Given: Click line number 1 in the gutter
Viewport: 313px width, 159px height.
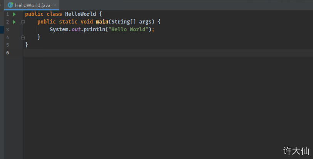Looking at the screenshot, I should point(8,14).
